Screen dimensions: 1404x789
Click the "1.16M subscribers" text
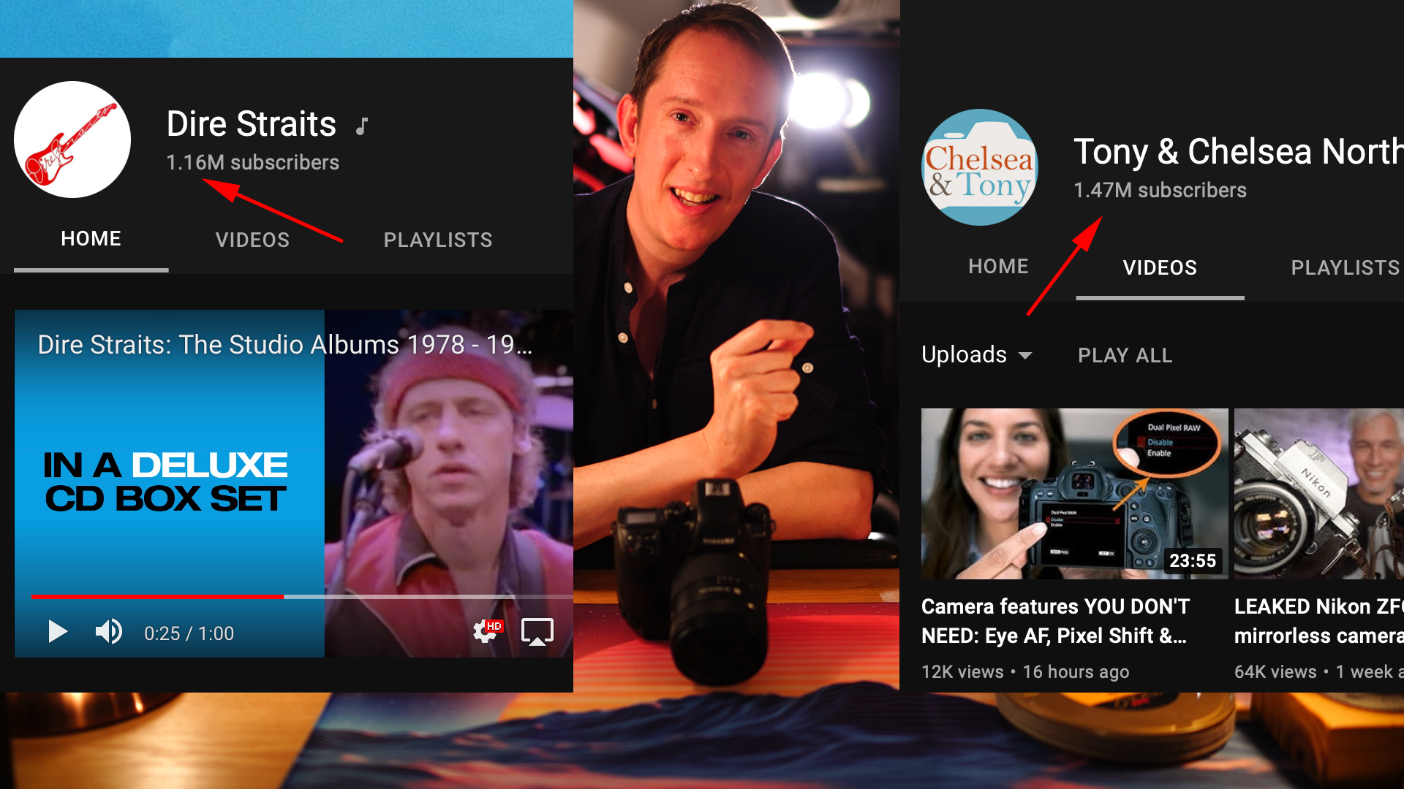252,162
